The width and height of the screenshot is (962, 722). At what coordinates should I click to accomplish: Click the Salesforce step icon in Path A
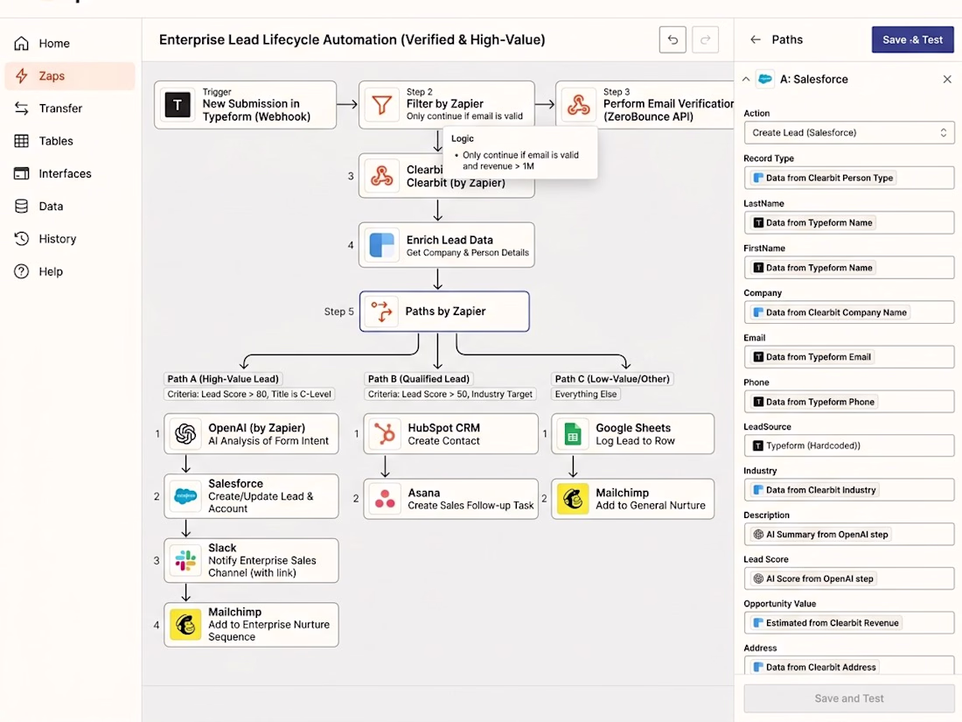point(185,496)
